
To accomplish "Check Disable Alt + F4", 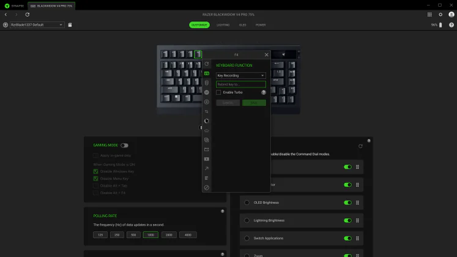I will click(x=95, y=193).
